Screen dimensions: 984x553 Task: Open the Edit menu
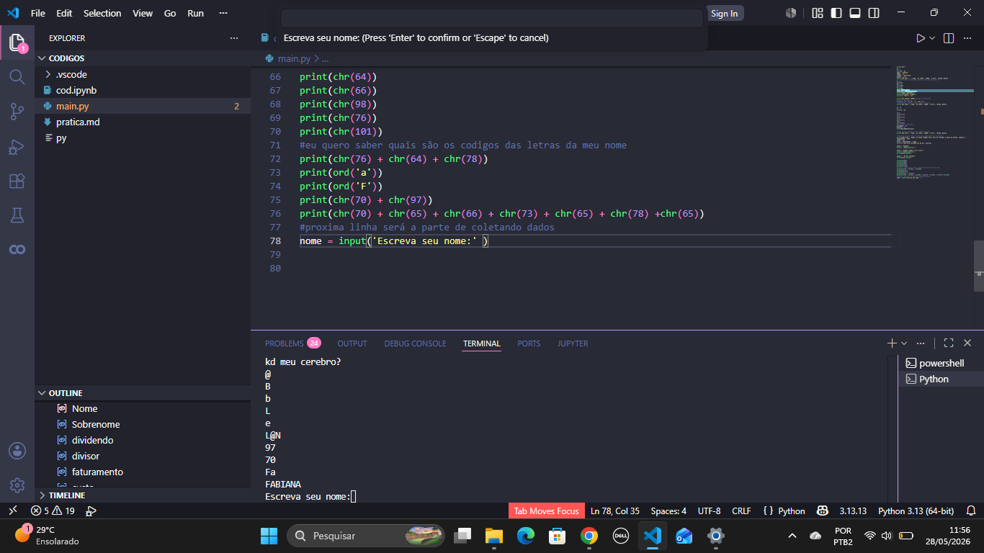pyautogui.click(x=64, y=13)
